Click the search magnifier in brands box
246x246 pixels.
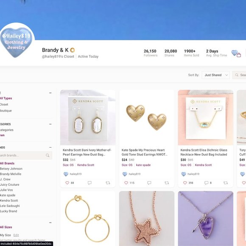click(48, 155)
